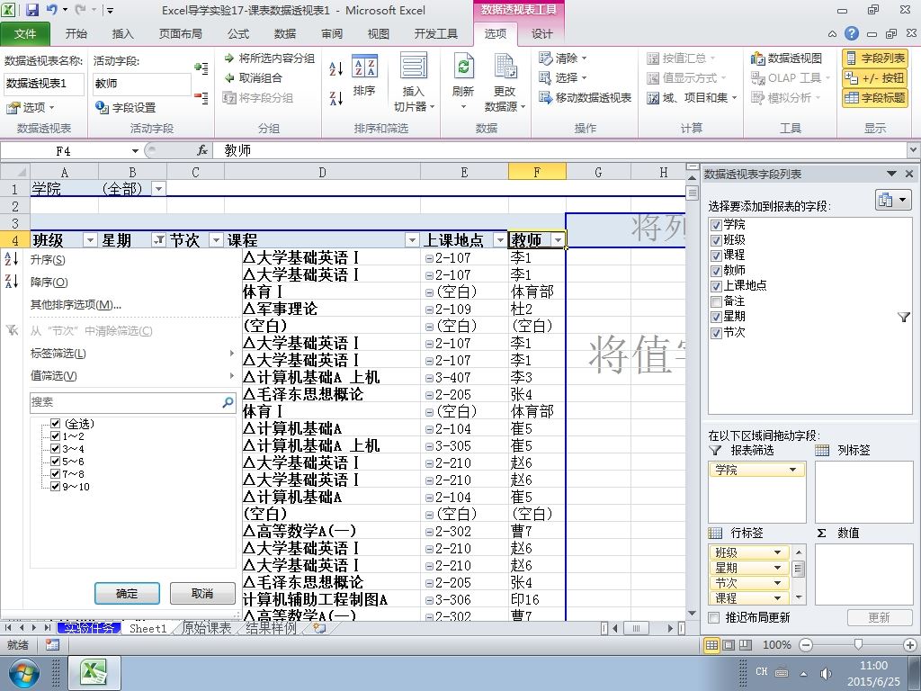Open 值筛选(V) submenu
The width and height of the screenshot is (921, 691).
tap(53, 375)
